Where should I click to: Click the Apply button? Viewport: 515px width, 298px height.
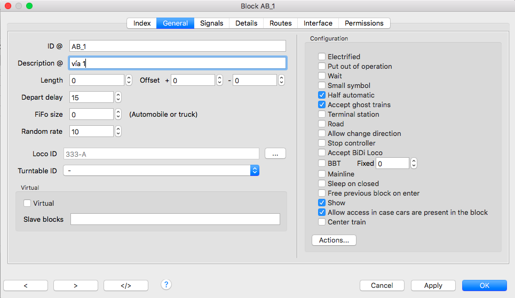click(433, 286)
